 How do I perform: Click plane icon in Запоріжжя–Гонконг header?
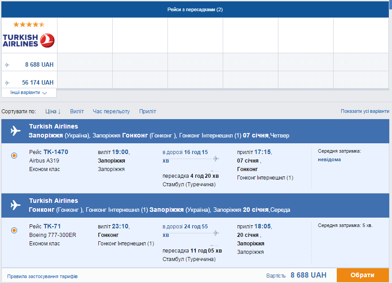[x=16, y=131]
